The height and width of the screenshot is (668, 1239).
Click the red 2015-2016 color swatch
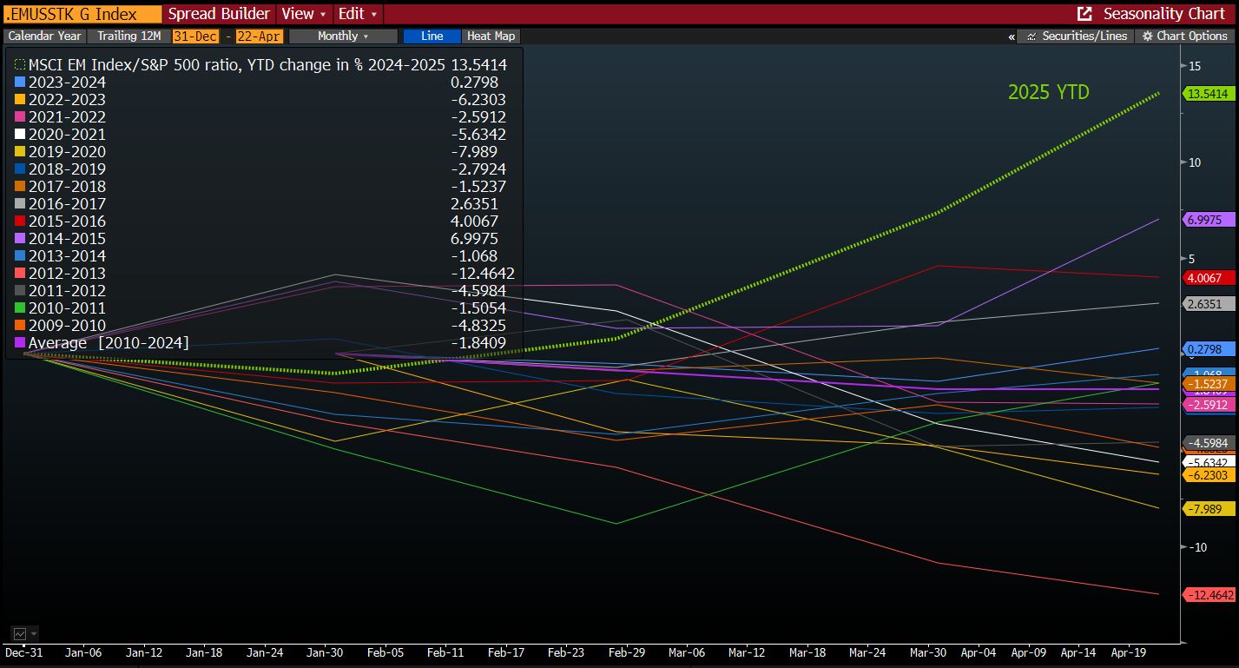tap(21, 222)
